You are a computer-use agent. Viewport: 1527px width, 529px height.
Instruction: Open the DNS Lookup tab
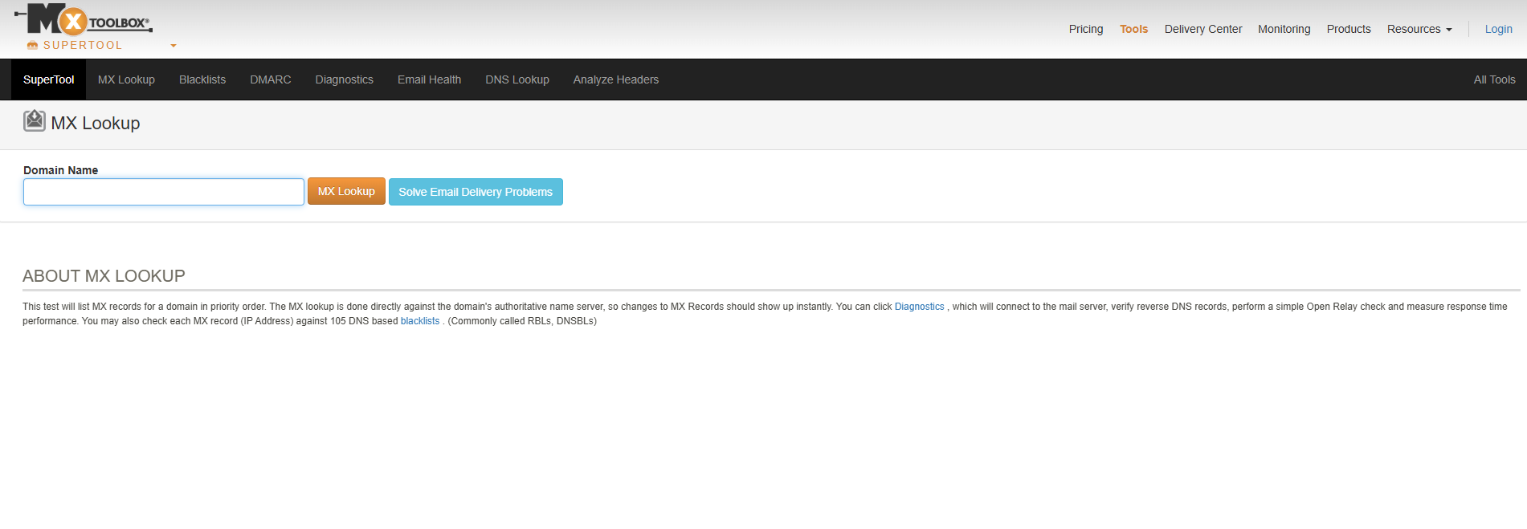(x=516, y=79)
